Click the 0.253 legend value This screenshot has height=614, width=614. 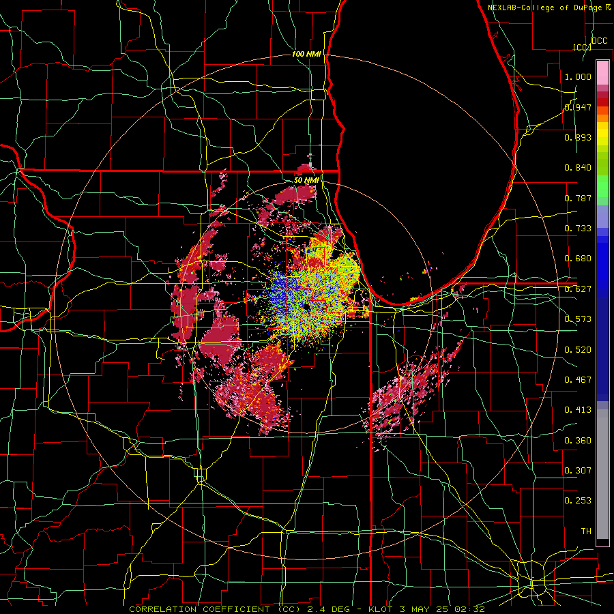(x=578, y=501)
